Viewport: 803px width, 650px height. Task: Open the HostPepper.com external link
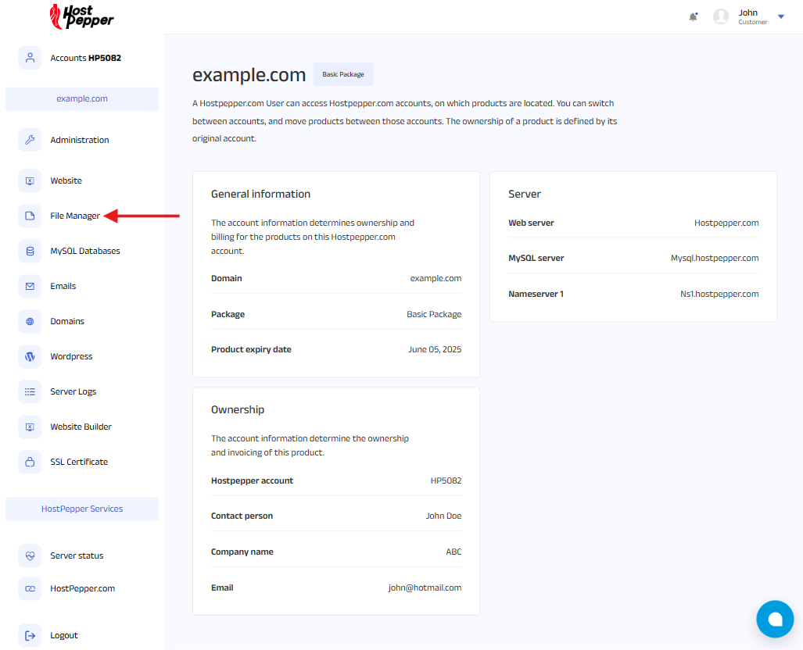click(82, 588)
